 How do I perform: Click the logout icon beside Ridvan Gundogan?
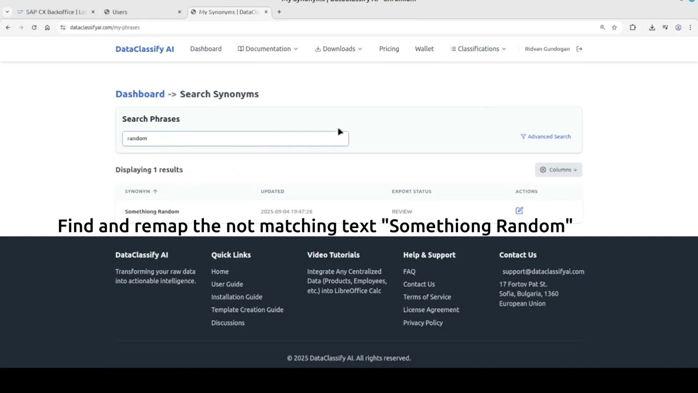[579, 49]
